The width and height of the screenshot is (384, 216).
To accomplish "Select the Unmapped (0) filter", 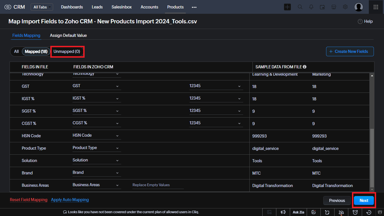I will [67, 51].
